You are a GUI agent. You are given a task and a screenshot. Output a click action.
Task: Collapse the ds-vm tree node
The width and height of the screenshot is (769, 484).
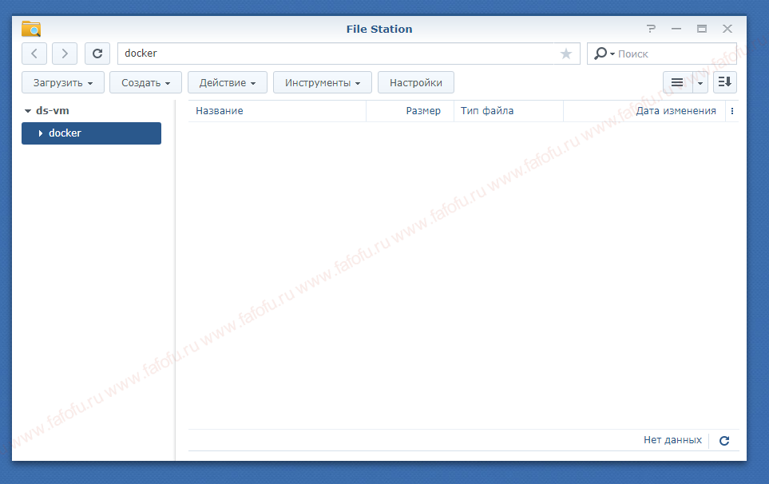tap(28, 111)
